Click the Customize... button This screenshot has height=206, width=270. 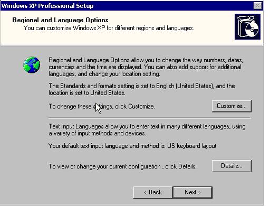point(232,106)
